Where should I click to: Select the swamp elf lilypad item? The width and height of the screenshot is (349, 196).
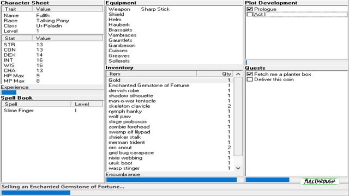pos(170,132)
